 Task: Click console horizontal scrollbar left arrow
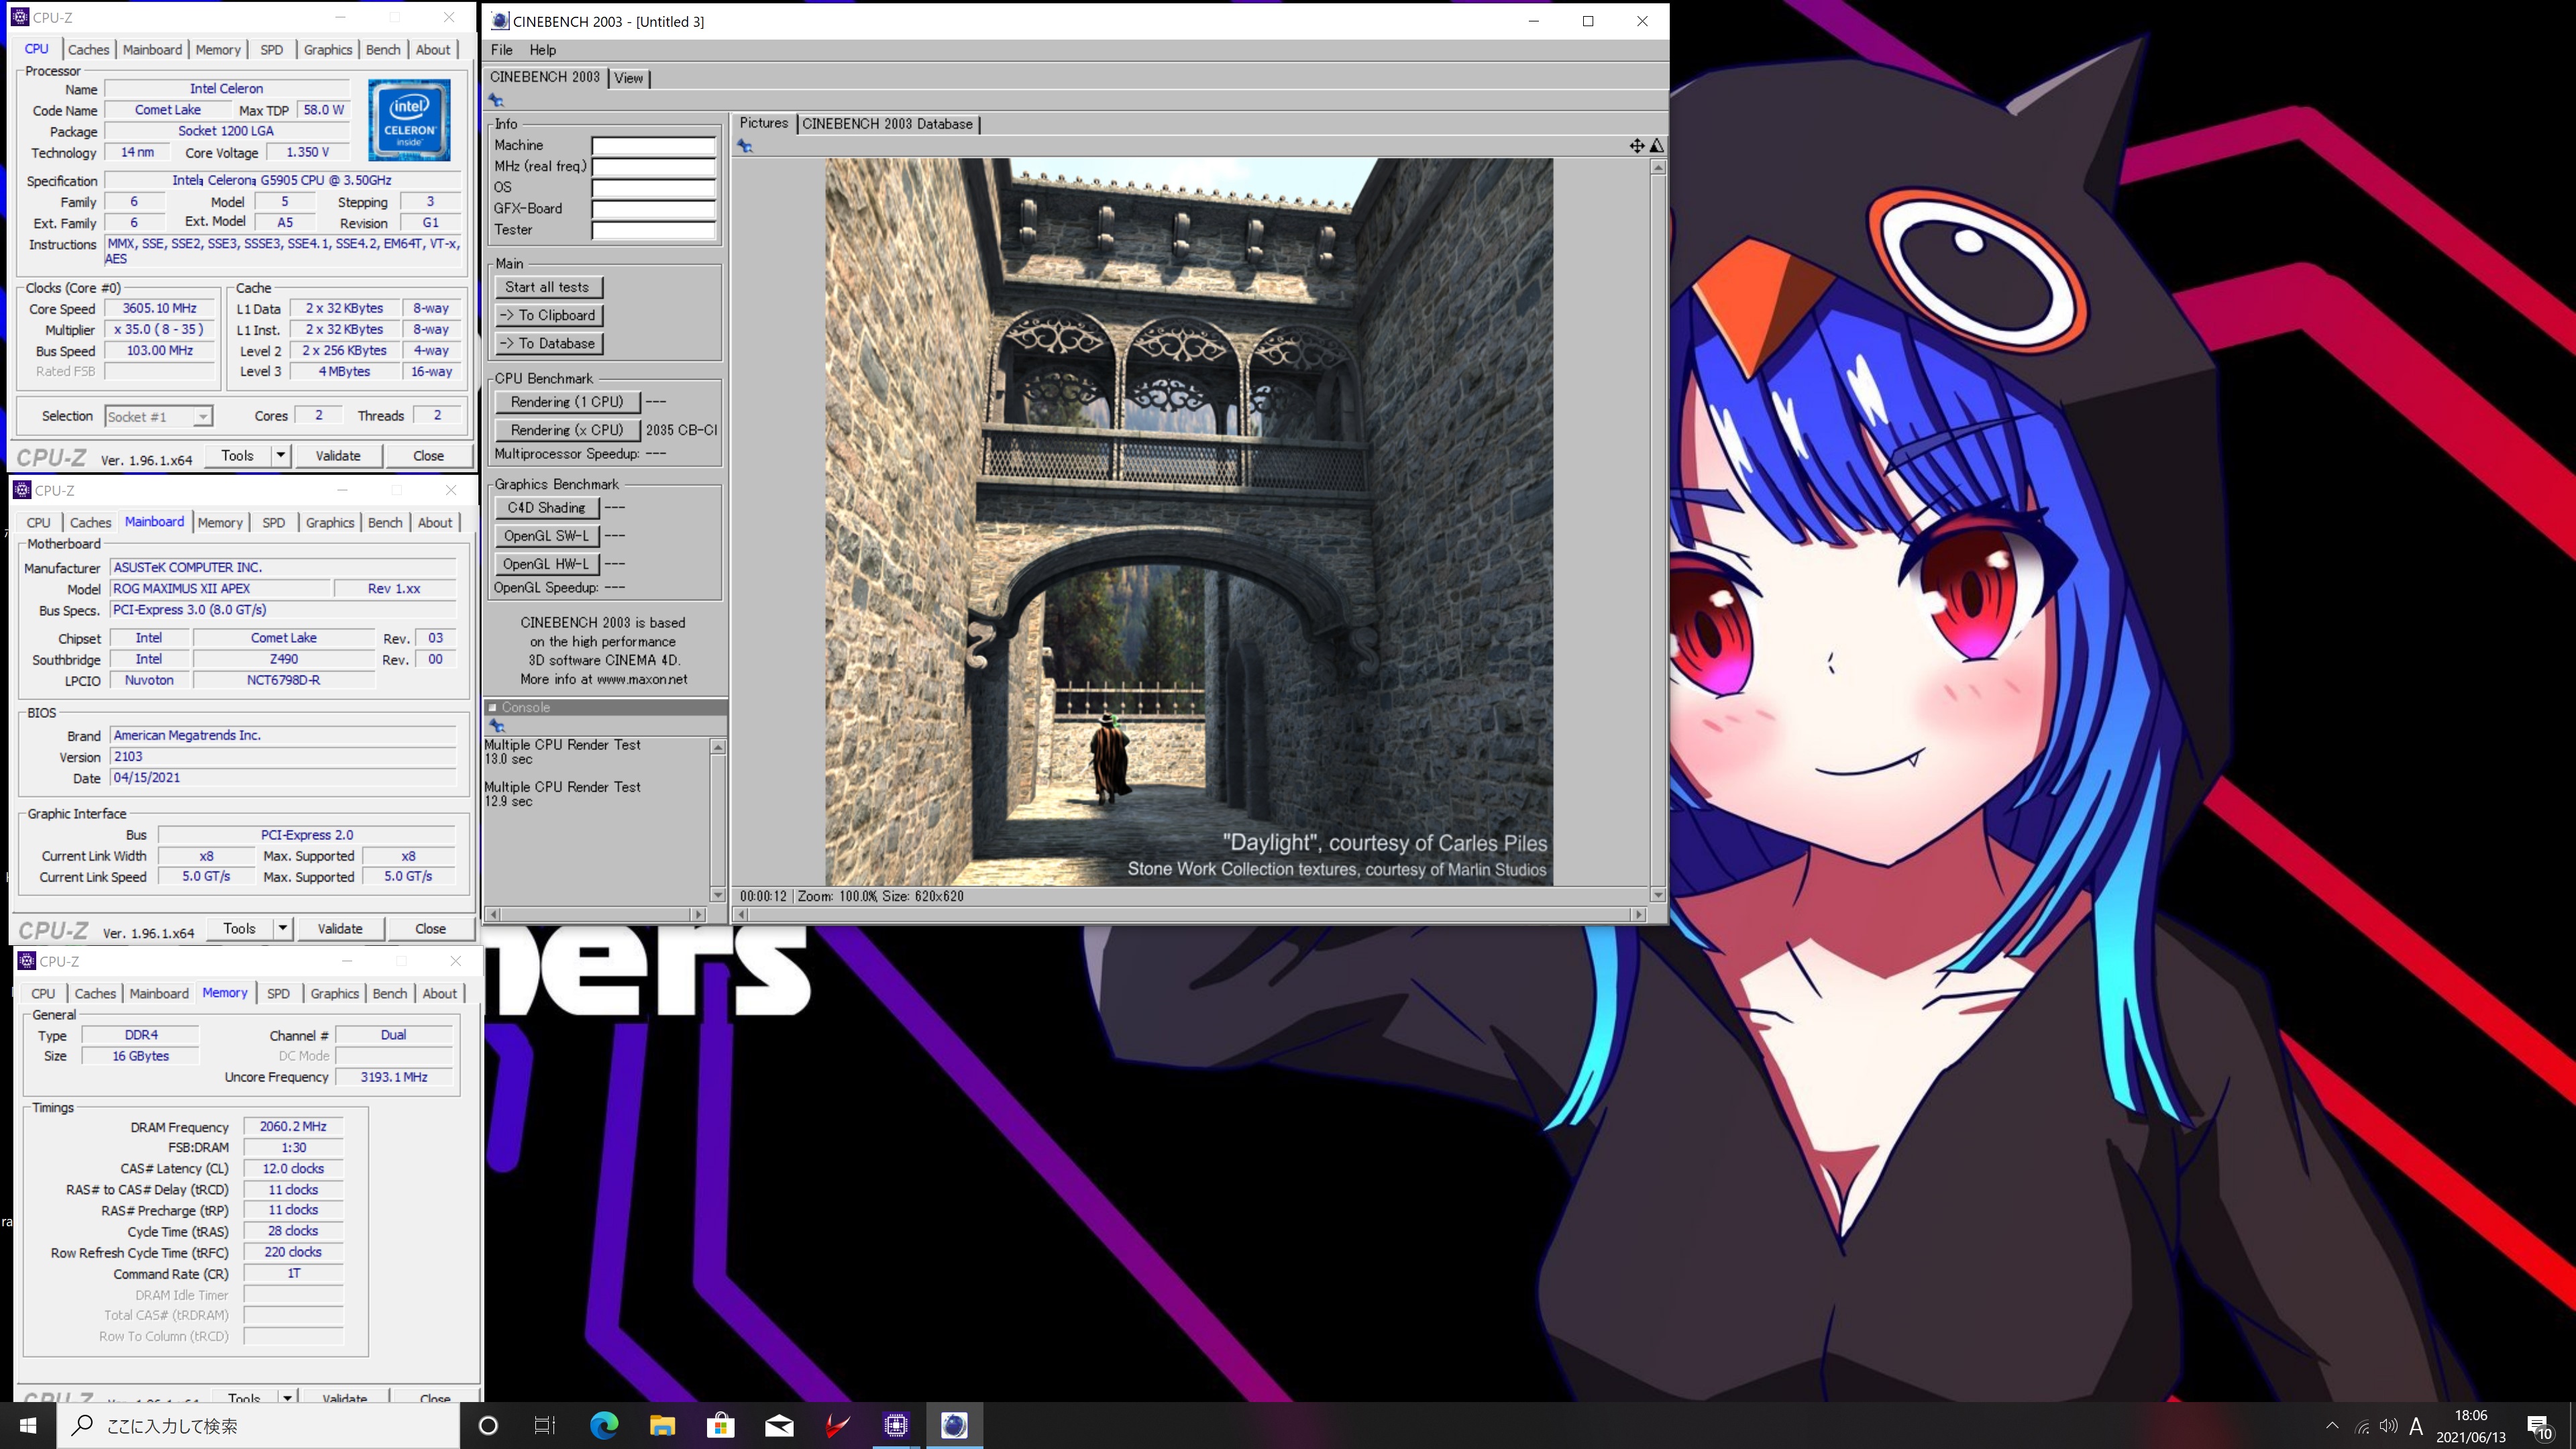click(493, 914)
